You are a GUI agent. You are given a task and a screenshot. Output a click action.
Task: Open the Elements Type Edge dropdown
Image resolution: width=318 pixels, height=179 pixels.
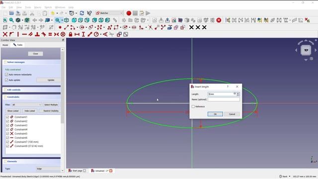pyautogui.click(x=48, y=169)
